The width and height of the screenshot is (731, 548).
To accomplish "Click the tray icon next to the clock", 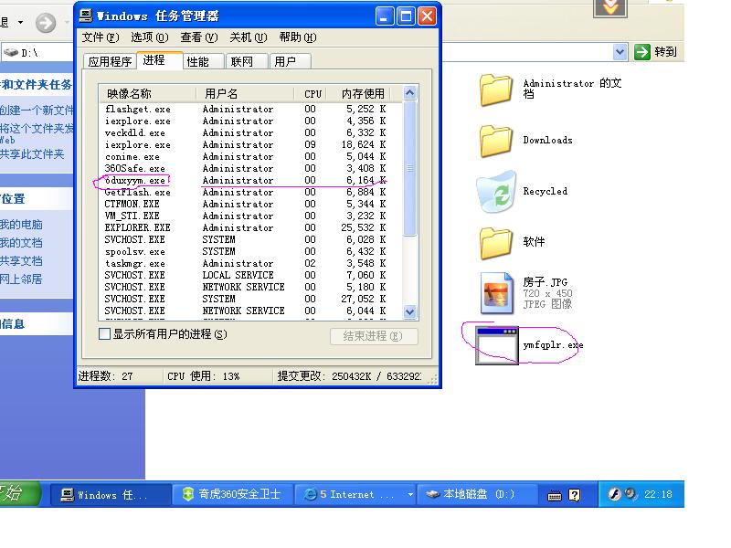I will pos(630,493).
